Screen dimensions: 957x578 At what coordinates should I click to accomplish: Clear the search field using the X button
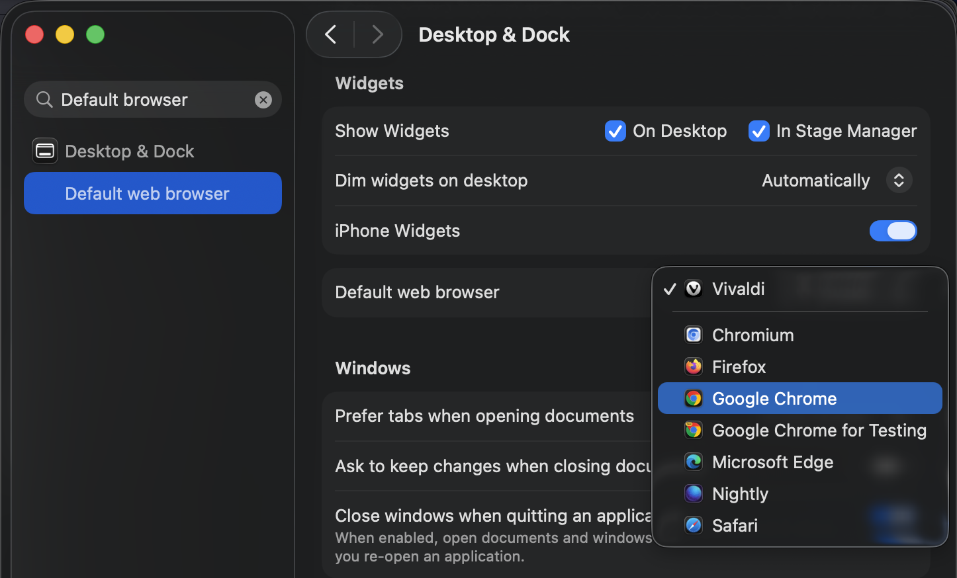[263, 99]
